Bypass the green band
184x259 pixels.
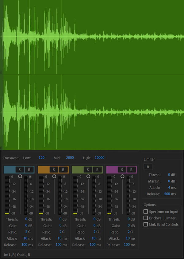click(97, 169)
